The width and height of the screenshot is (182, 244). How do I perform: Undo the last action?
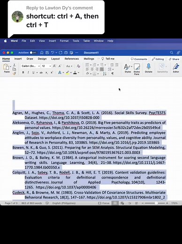[x=53, y=53]
